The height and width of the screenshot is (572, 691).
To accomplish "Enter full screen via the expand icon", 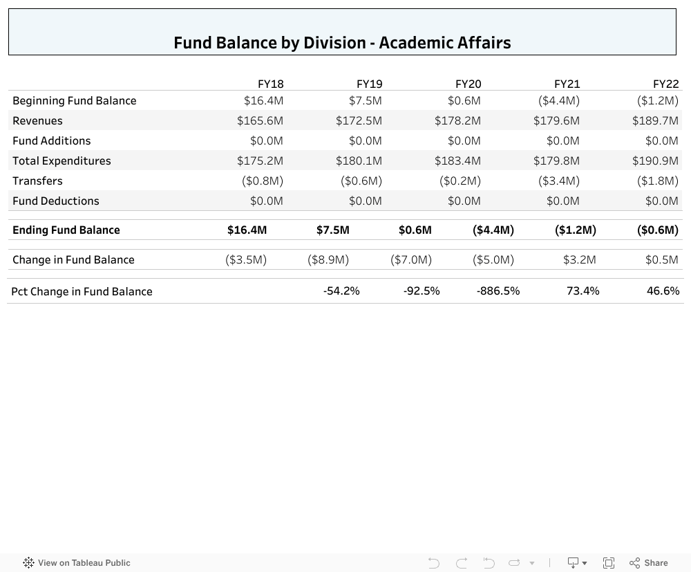I will [609, 562].
